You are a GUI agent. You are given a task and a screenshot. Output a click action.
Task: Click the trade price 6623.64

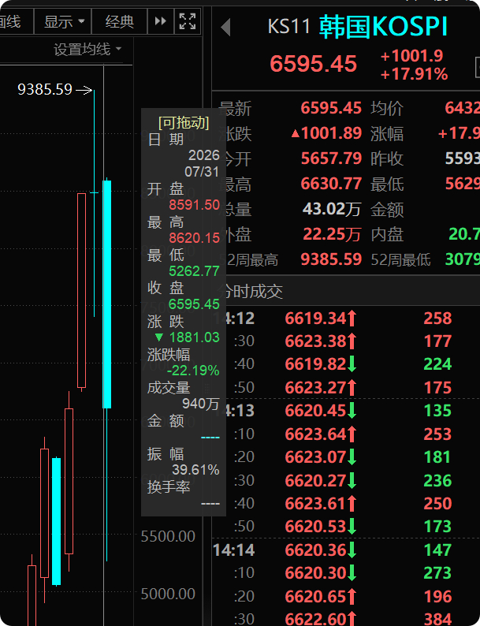pos(315,434)
